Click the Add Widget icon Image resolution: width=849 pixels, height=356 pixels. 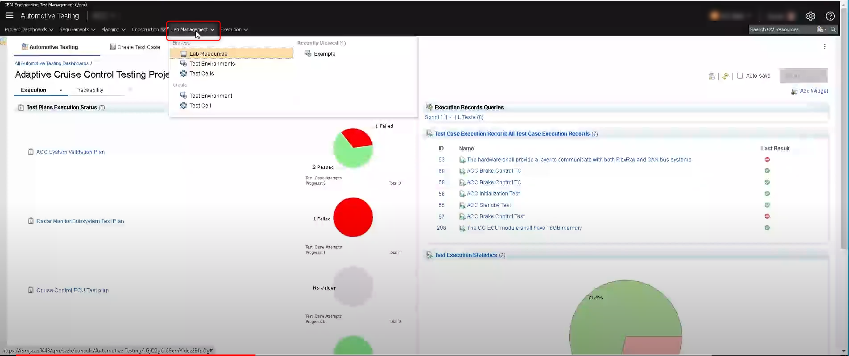(794, 91)
